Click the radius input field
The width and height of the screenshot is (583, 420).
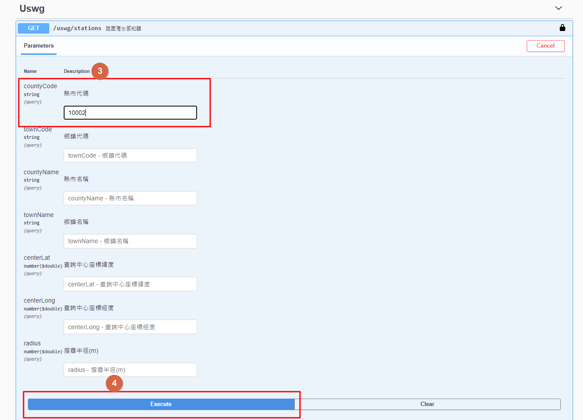(130, 370)
